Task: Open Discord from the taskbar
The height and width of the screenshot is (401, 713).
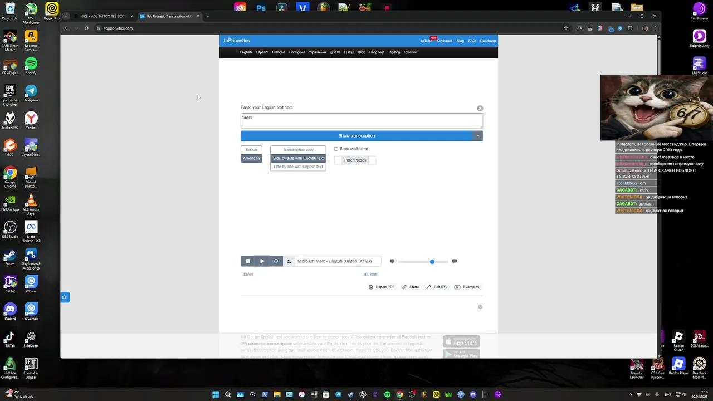Action: [473, 394]
